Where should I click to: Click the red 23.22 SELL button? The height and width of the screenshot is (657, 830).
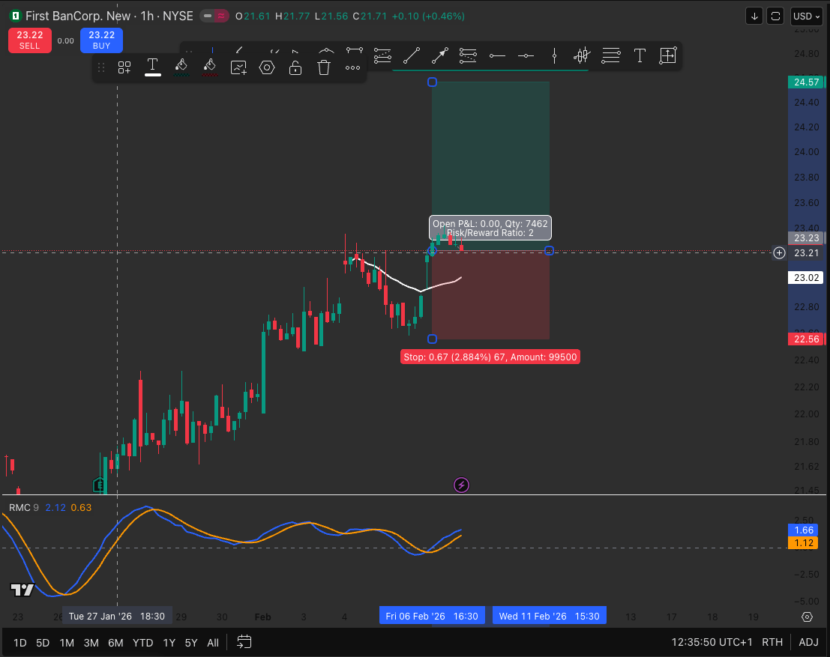pos(30,40)
